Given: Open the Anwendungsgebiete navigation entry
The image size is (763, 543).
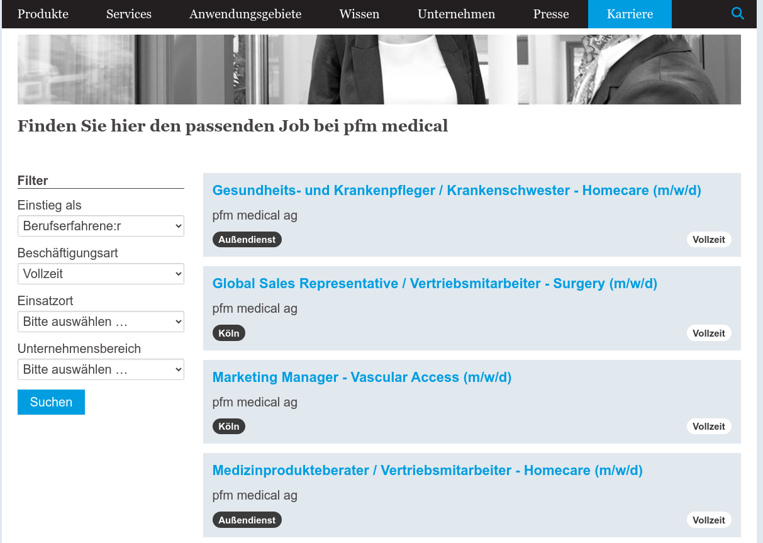Looking at the screenshot, I should [245, 14].
